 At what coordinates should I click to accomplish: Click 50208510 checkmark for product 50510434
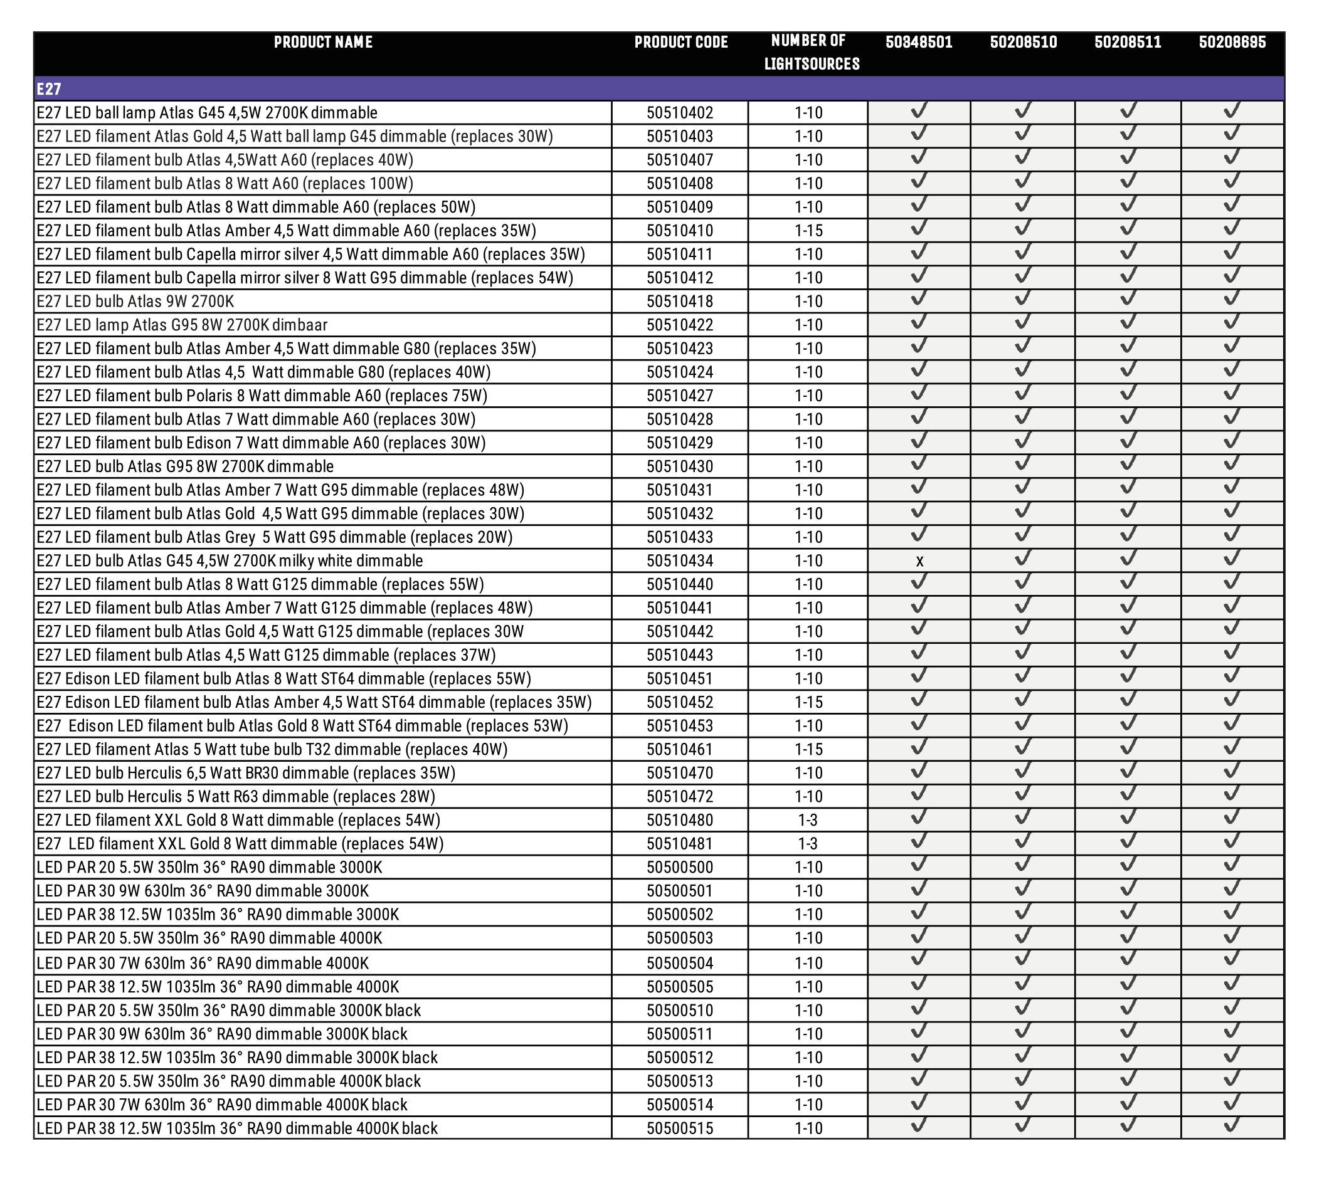click(1023, 559)
